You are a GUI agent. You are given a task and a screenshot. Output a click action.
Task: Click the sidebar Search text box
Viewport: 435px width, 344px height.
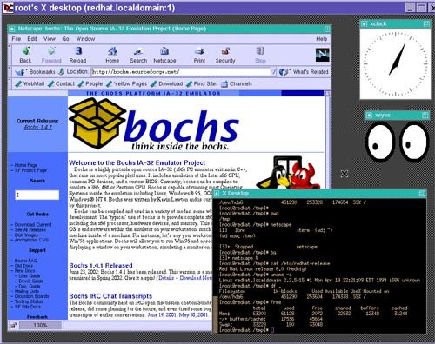tap(37, 195)
